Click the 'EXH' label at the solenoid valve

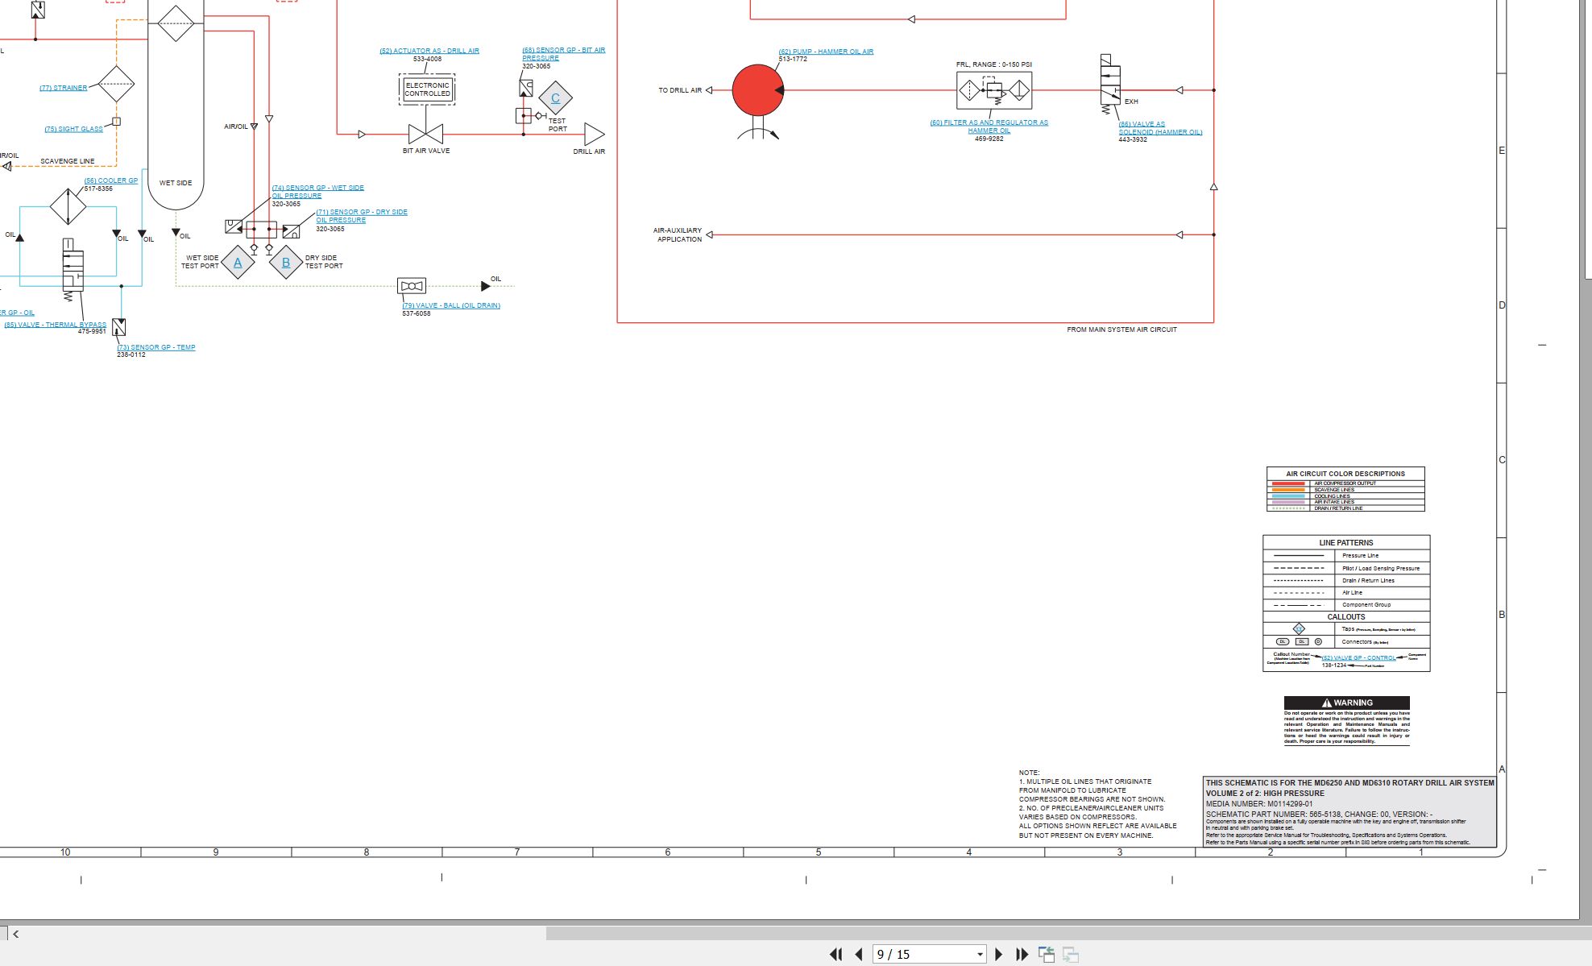point(1131,102)
